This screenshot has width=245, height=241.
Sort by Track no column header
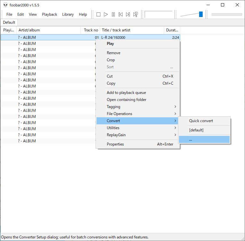(x=90, y=30)
